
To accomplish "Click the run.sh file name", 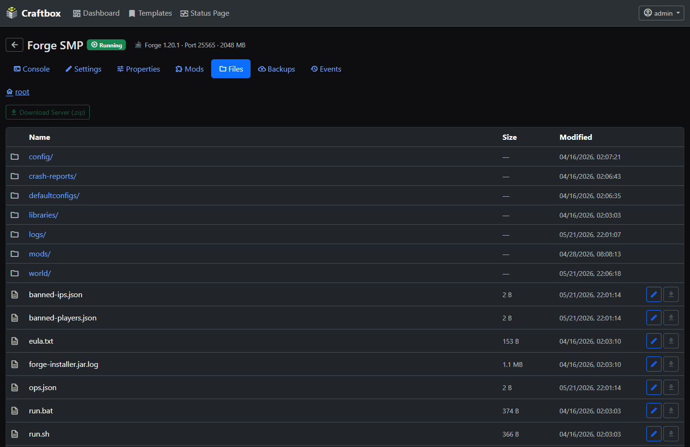I will (39, 434).
